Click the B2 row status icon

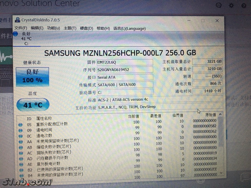(21, 170)
